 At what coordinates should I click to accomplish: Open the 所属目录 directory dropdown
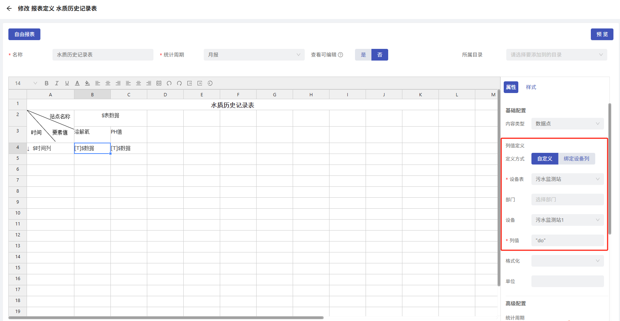(557, 55)
